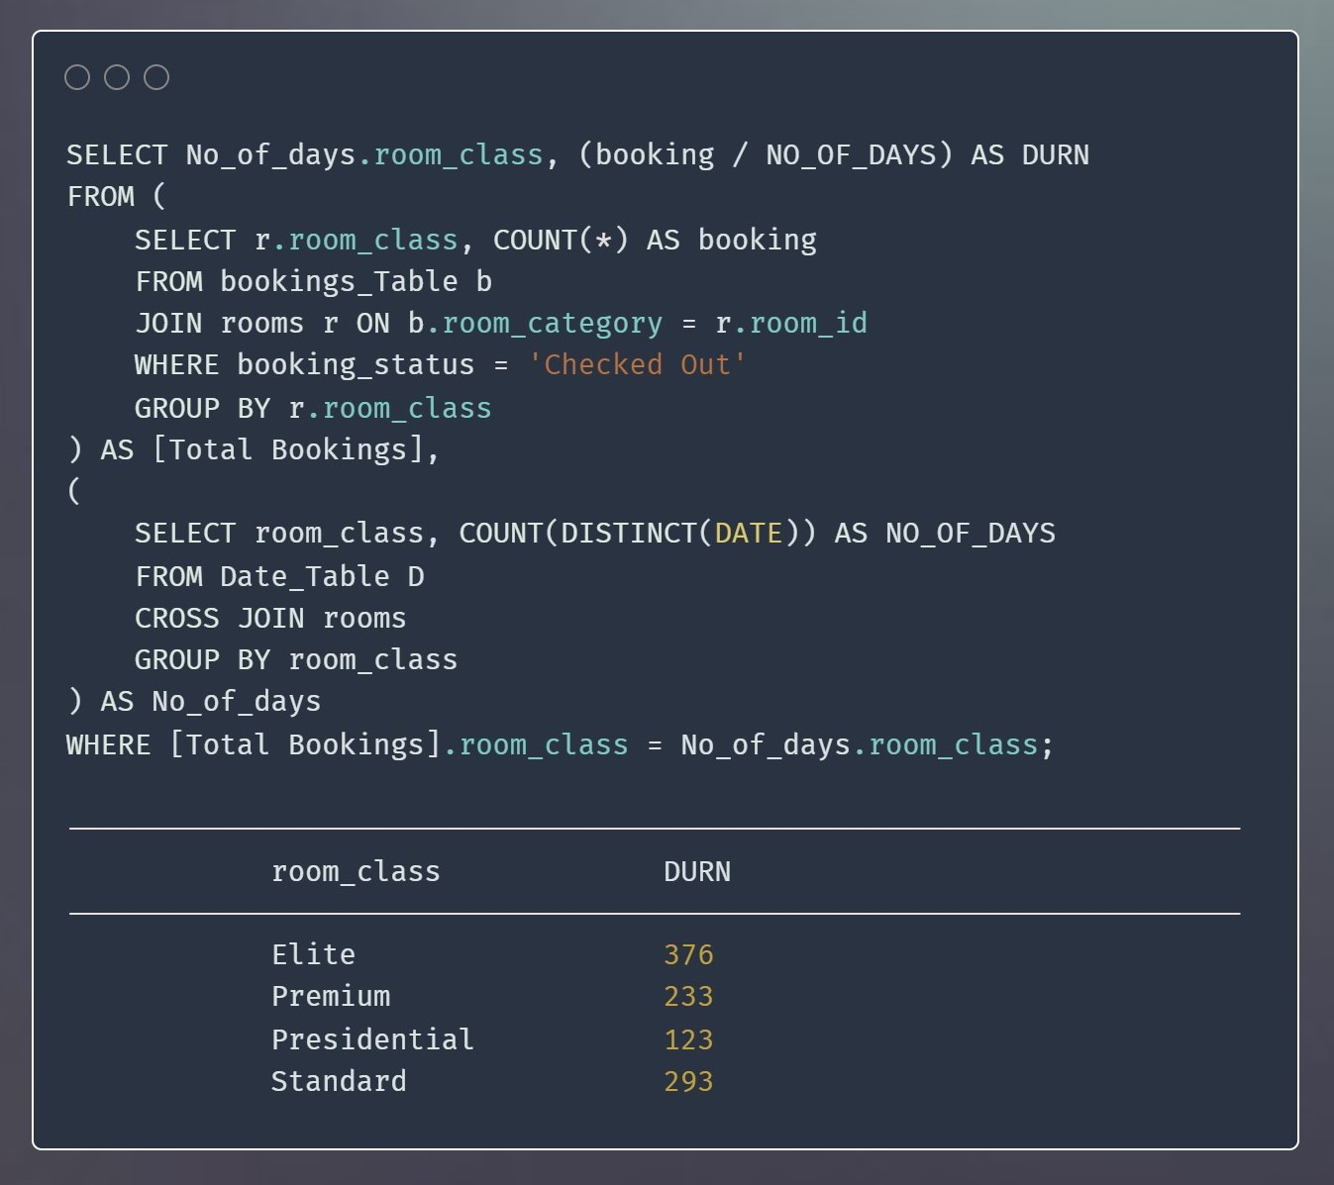
Task: Click the CROSS JOIN rooms line
Action: click(270, 619)
